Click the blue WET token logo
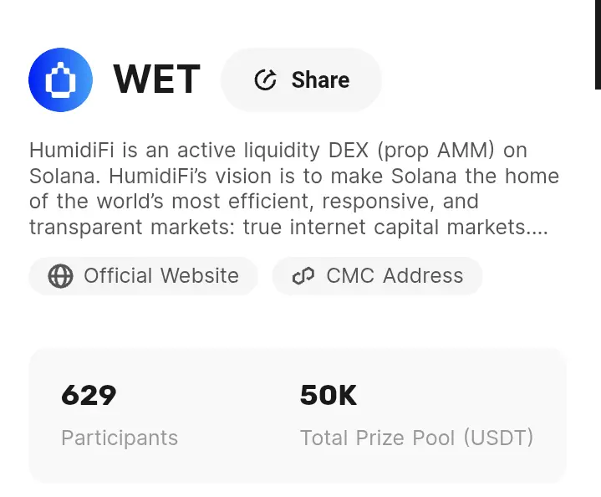 [x=60, y=80]
